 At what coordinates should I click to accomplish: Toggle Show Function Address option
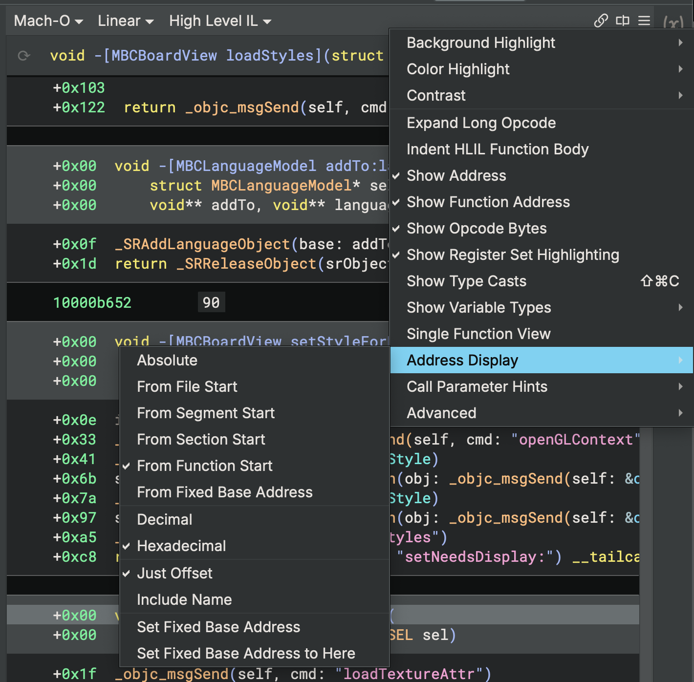[542, 202]
